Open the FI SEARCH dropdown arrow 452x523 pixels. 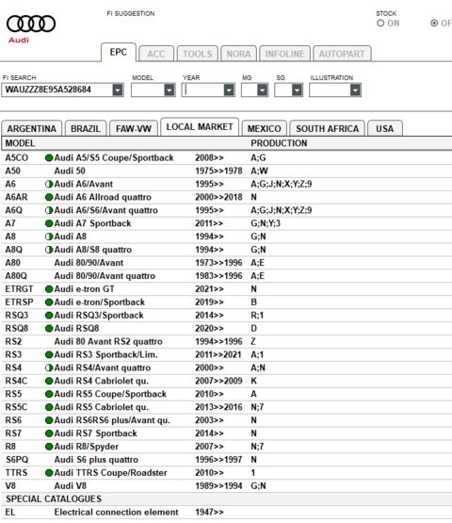coord(118,90)
